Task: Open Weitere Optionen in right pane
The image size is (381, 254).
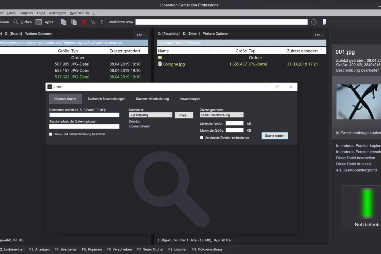Action: (216, 34)
